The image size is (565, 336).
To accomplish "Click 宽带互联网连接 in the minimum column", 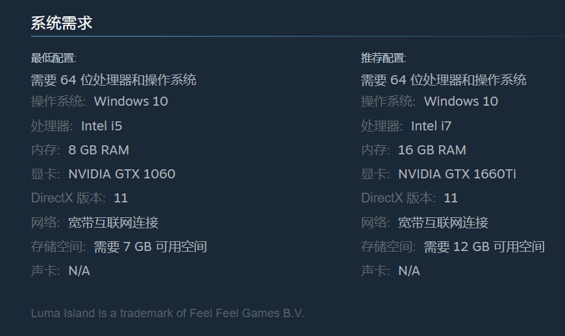I will pyautogui.click(x=113, y=222).
